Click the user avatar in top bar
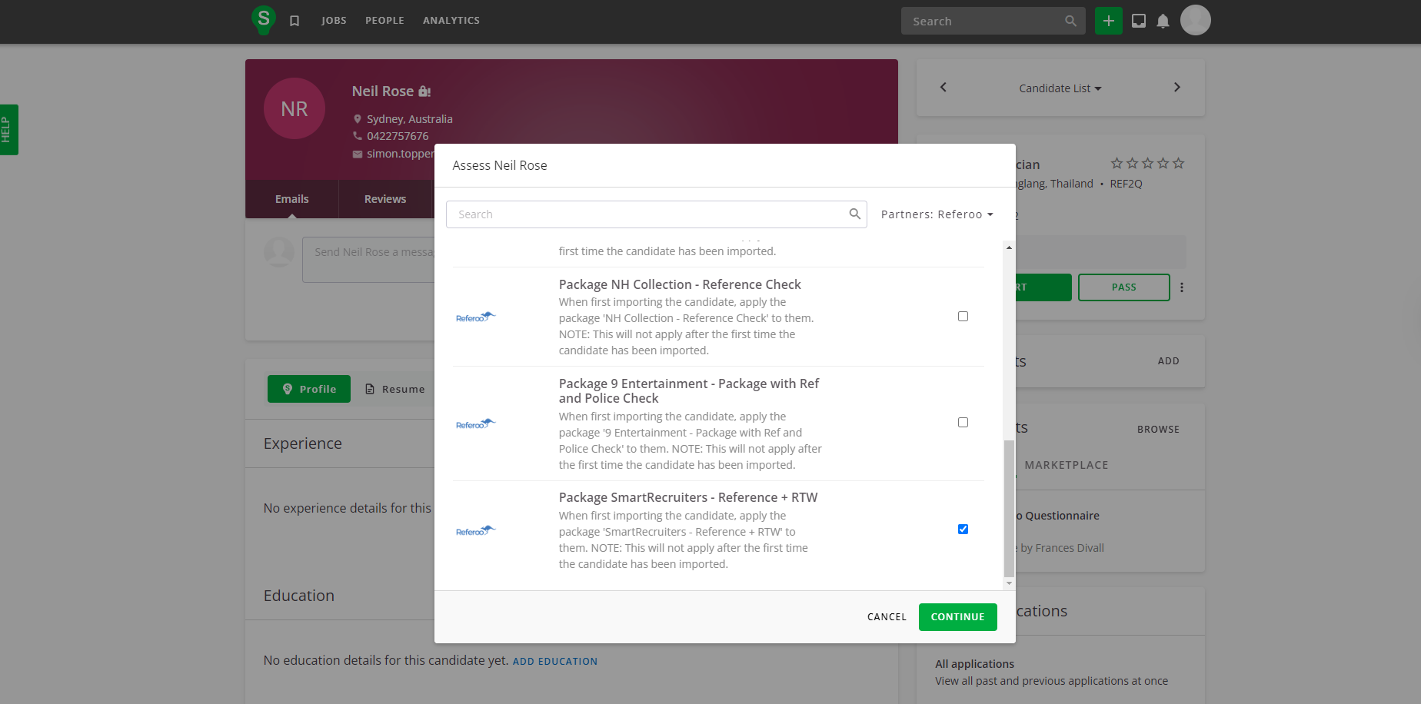Image resolution: width=1421 pixels, height=704 pixels. pyautogui.click(x=1195, y=20)
